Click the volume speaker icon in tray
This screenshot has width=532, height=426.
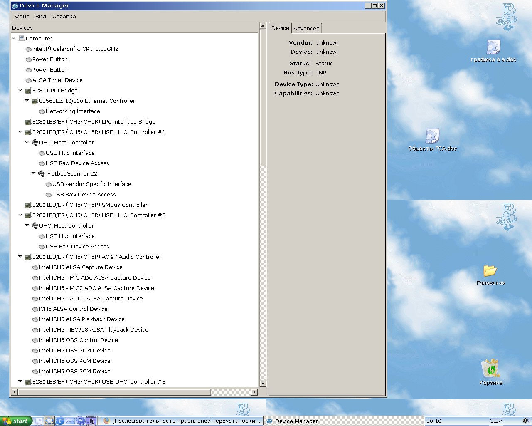[x=526, y=421]
